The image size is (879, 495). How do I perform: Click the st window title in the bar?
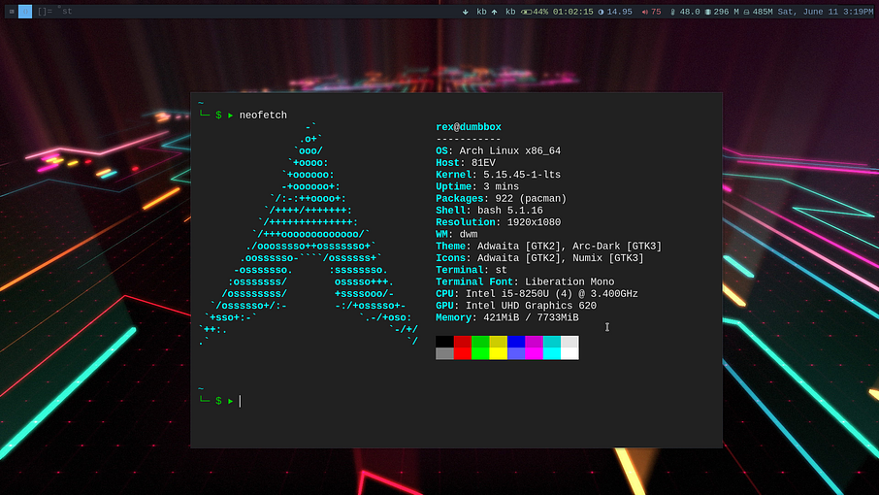(67, 12)
